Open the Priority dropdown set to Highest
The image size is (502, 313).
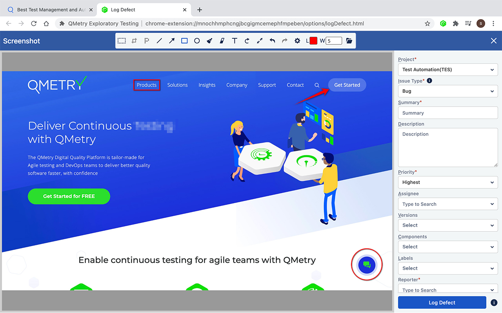tap(448, 182)
